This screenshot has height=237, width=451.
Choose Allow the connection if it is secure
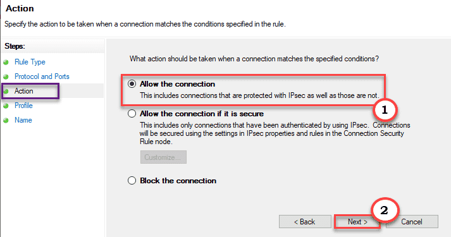(132, 114)
